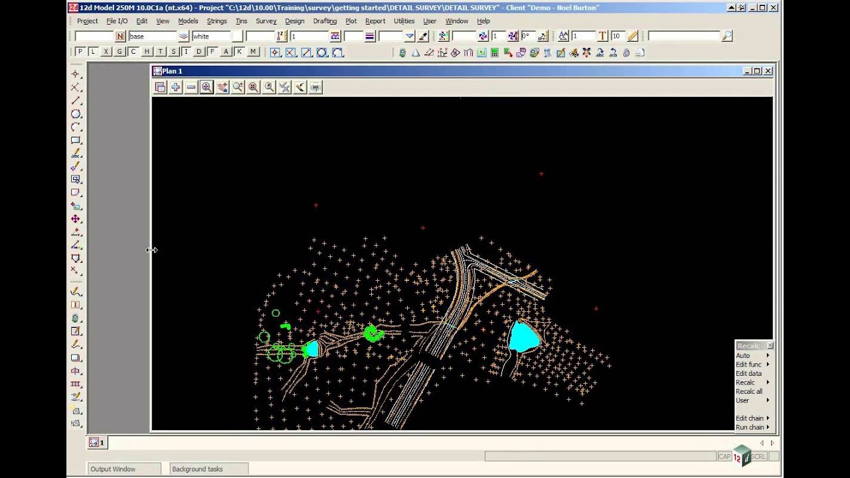Image resolution: width=850 pixels, height=478 pixels.
Task: Click the triangle TIN icon in toolbar
Action: [x=416, y=53]
